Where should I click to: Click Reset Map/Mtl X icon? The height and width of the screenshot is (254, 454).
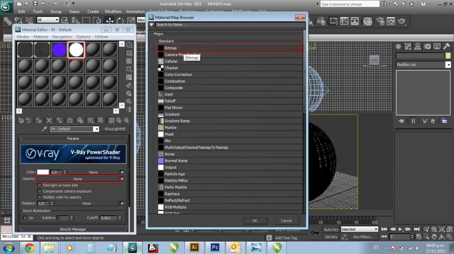point(49,120)
